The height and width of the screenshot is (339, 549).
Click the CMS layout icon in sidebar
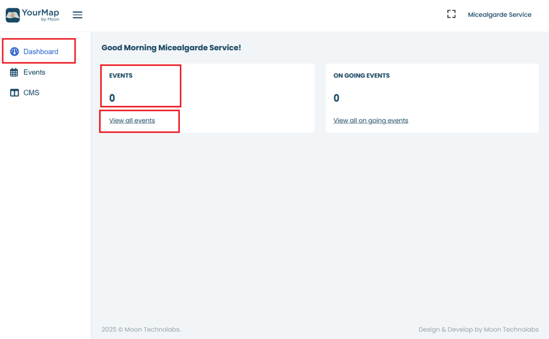coord(15,93)
